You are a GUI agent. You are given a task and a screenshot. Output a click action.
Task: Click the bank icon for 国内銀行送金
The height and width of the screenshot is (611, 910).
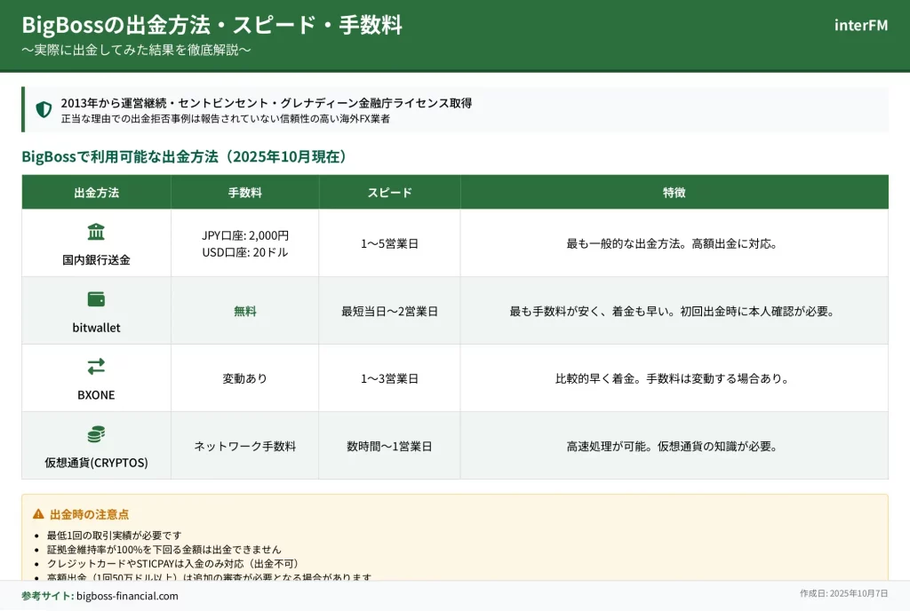point(96,233)
